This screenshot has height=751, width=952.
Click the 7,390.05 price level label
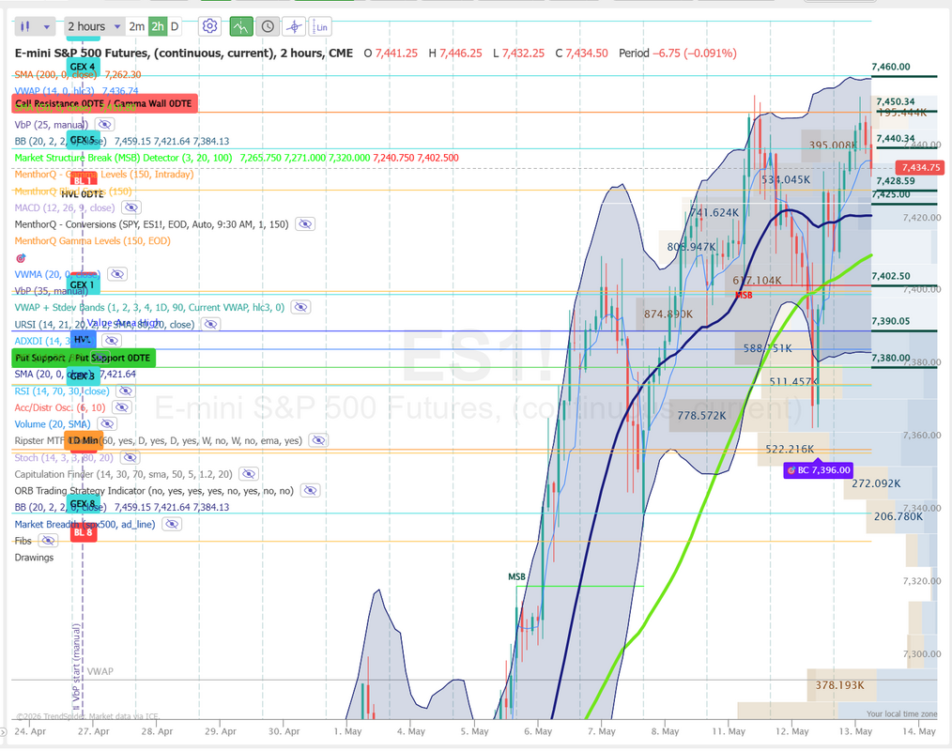(891, 321)
